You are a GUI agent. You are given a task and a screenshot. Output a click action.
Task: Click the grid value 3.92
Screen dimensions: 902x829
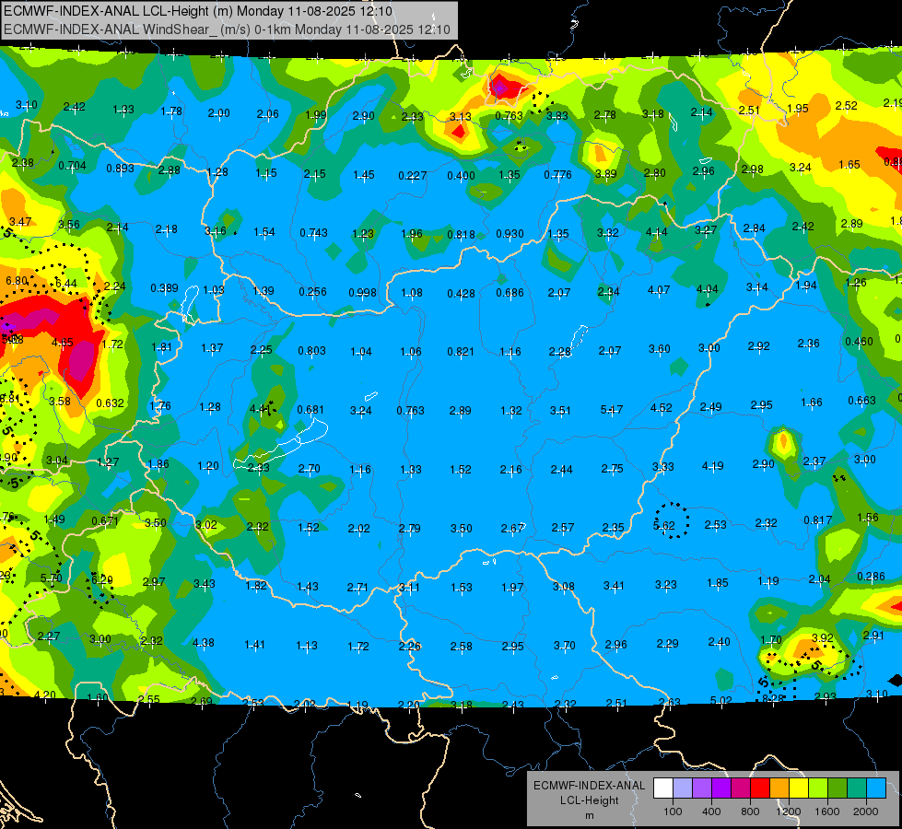click(x=822, y=638)
